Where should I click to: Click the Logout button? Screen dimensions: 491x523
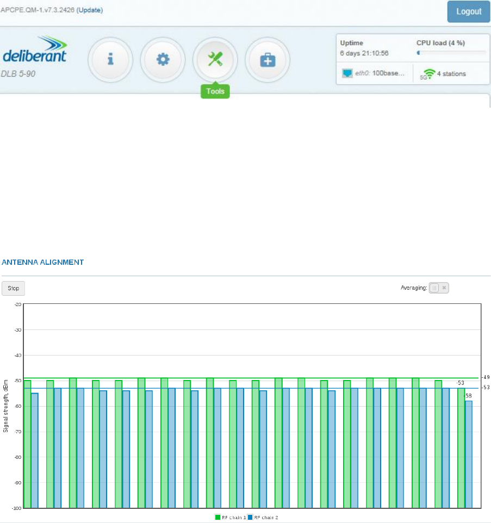point(469,11)
